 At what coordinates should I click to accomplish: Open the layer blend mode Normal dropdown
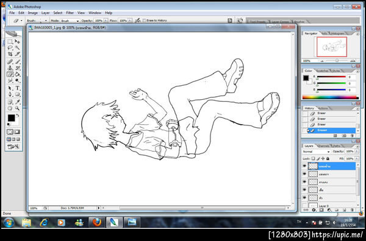pyautogui.click(x=316, y=152)
